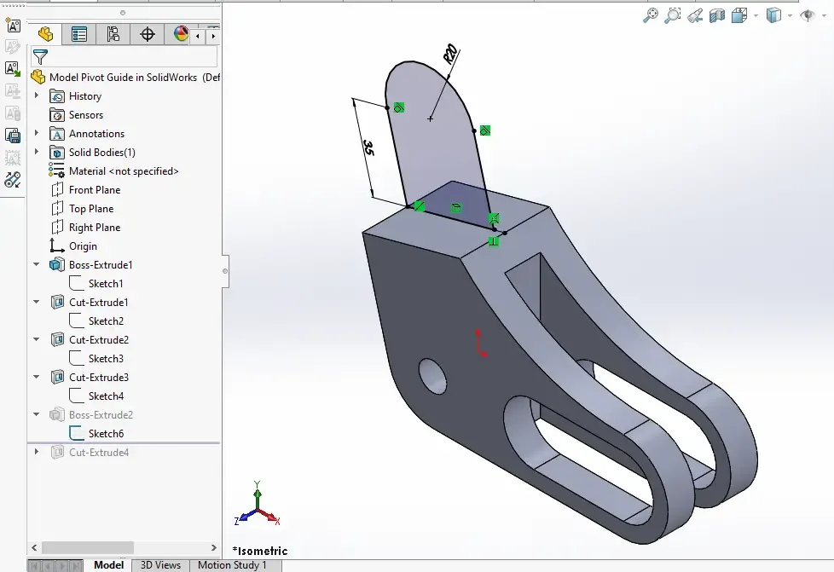Click the Display Style cube icon
The width and height of the screenshot is (834, 572).
pyautogui.click(x=773, y=15)
